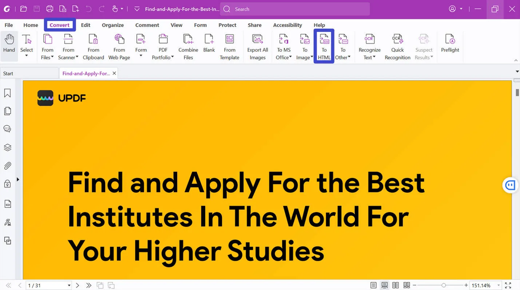The width and height of the screenshot is (520, 290).
Task: Create PDF From Files
Action: [48, 46]
